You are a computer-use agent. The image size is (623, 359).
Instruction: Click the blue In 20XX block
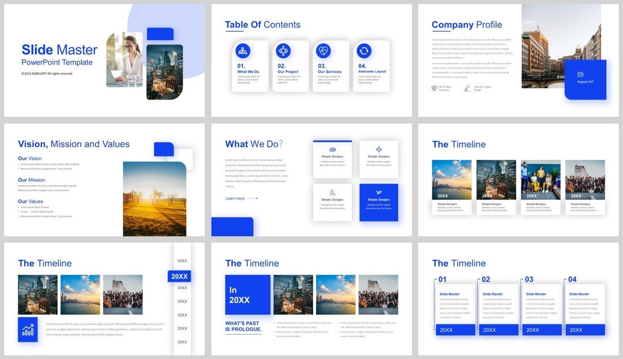(x=247, y=295)
